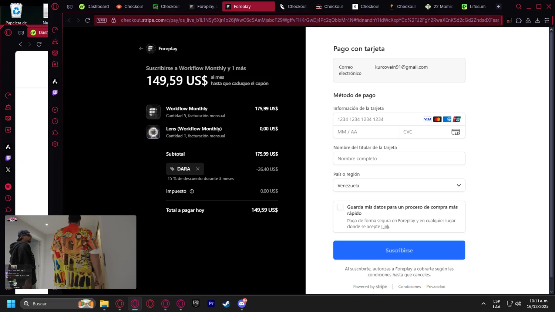Image resolution: width=555 pixels, height=312 pixels.
Task: Click the address bar URL
Action: [x=309, y=20]
